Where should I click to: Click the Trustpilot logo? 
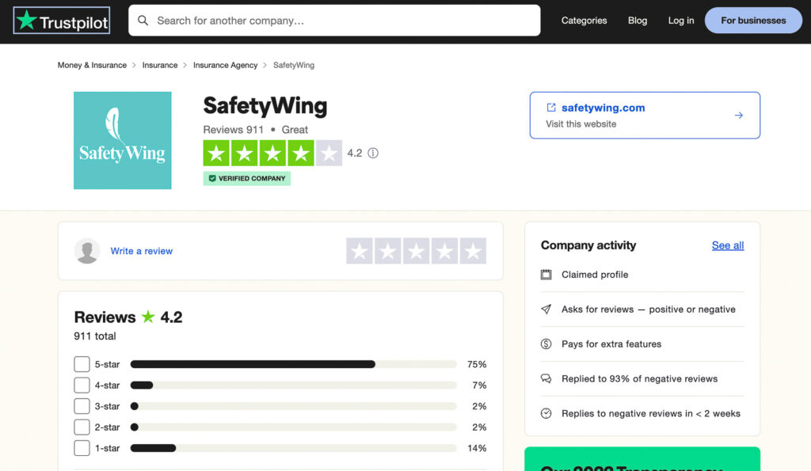coord(62,21)
